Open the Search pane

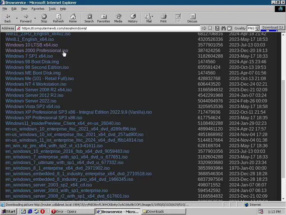[89, 18]
